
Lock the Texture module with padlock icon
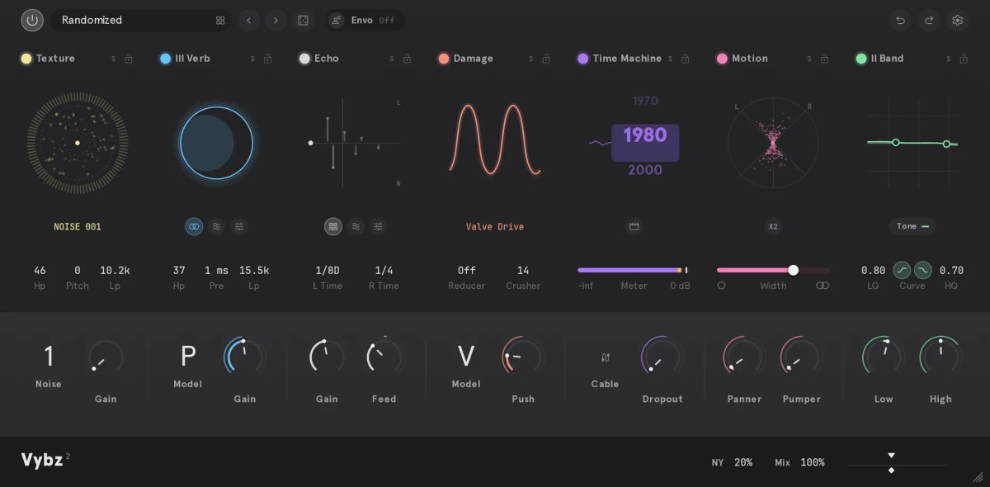click(x=129, y=59)
